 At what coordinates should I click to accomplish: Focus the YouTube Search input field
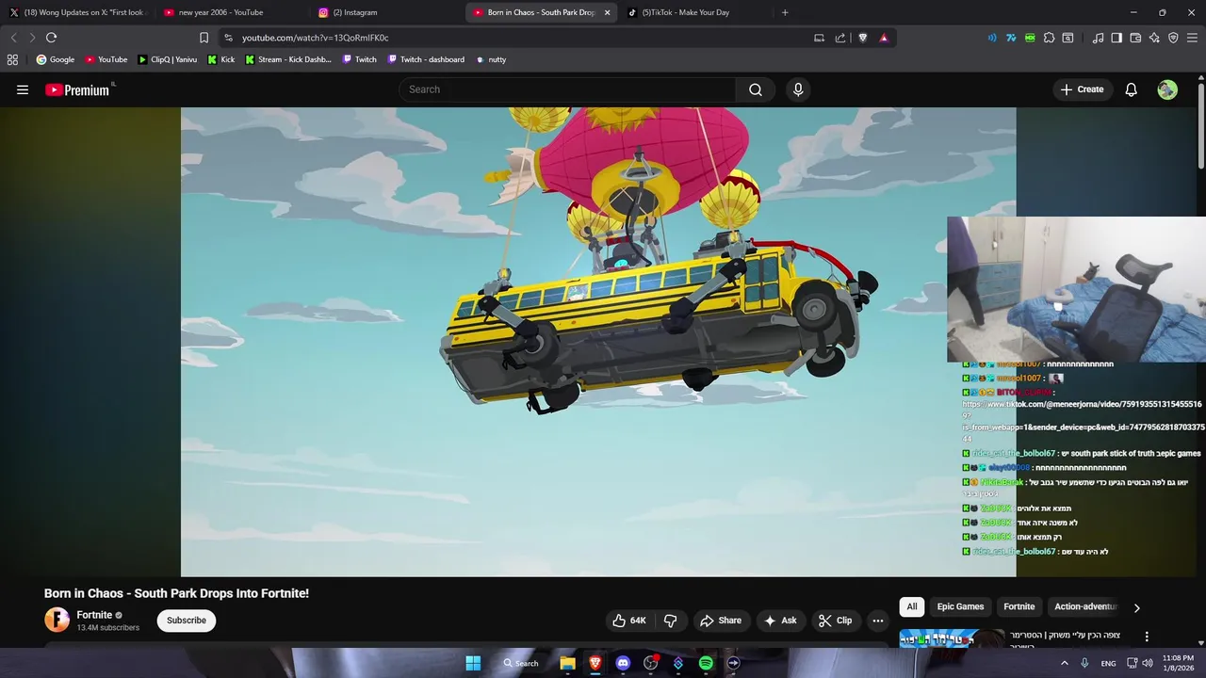567,89
